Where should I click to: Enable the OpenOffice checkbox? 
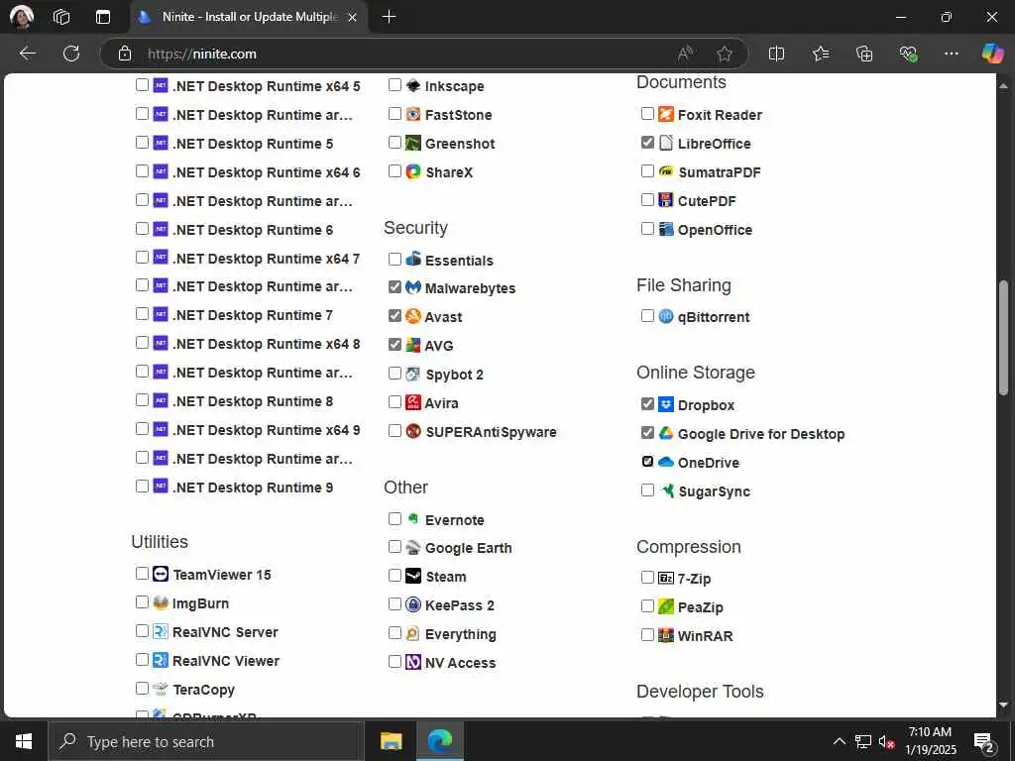647,229
